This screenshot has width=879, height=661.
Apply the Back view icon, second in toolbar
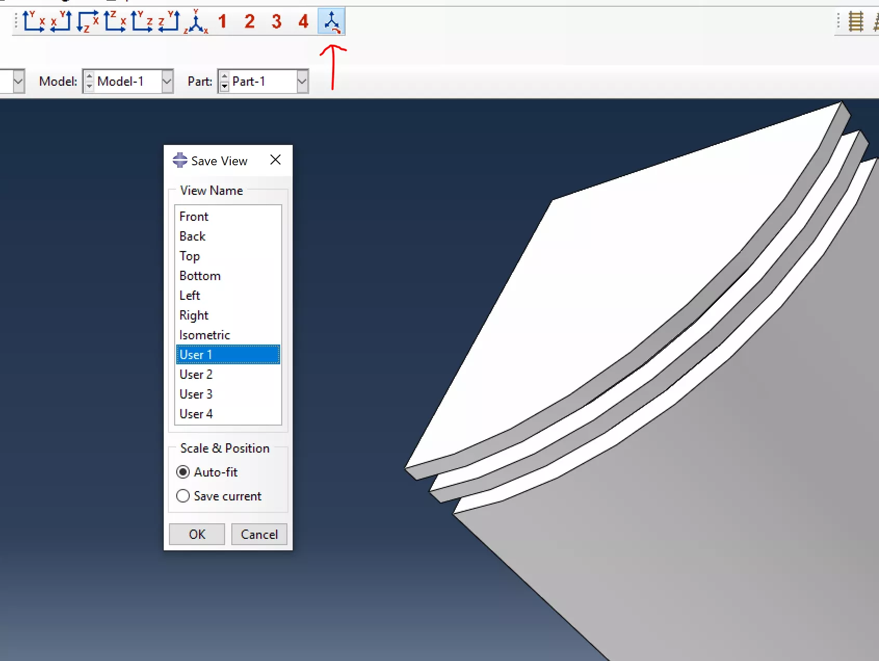(x=61, y=21)
